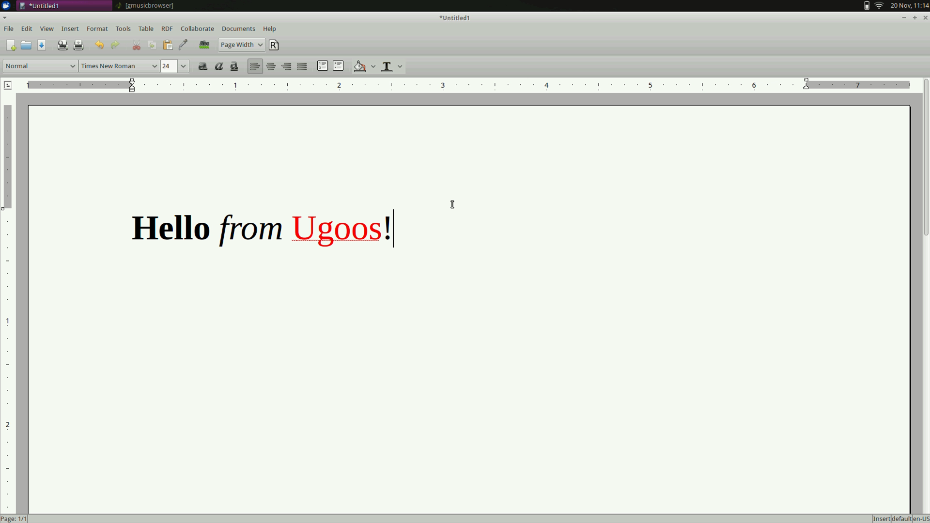
Task: Open the Documents menu
Action: pyautogui.click(x=238, y=29)
